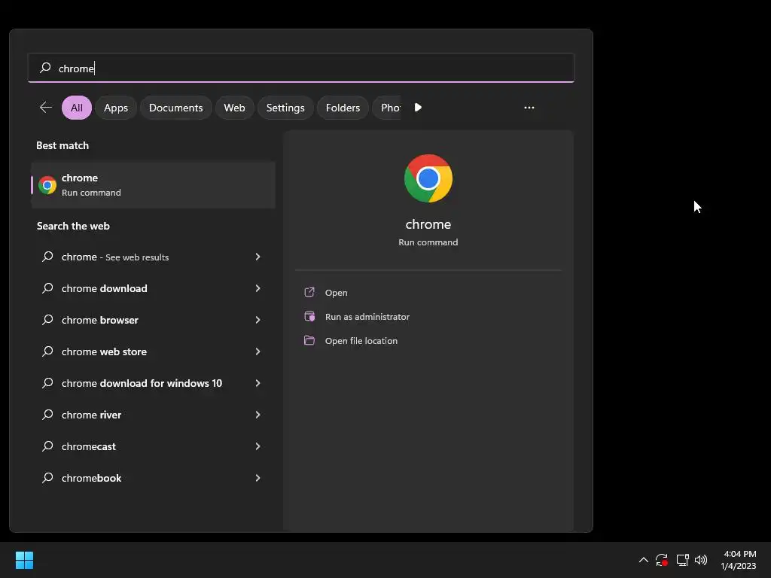771x578 pixels.
Task: Expand chromecast suggestion chevron
Action: click(258, 446)
